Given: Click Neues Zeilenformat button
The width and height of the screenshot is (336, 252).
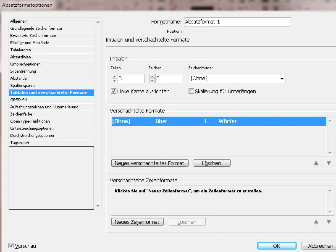Looking at the screenshot, I should click(137, 222).
